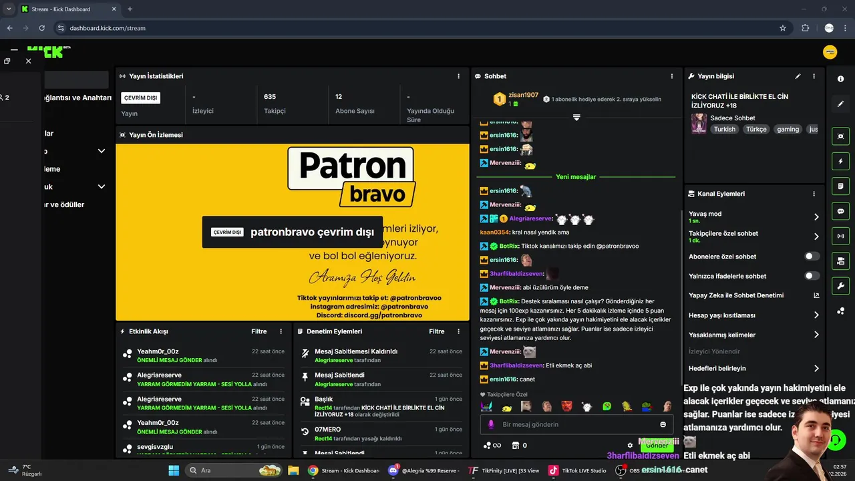Toggle the broadcast signal widget icon
855x481 pixels.
(x=840, y=236)
